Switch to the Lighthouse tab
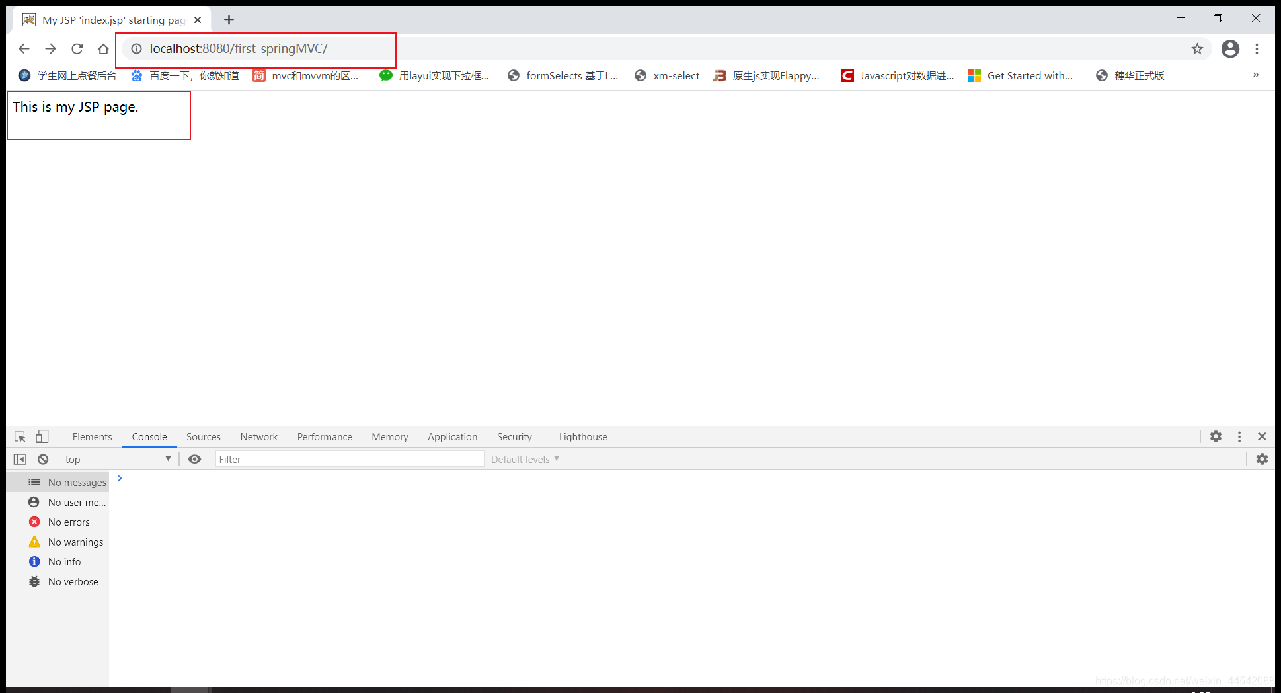 pos(583,437)
